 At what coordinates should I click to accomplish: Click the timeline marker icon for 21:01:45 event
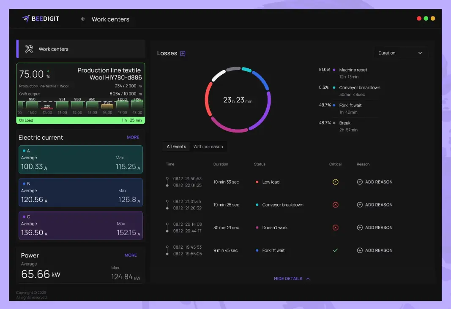167,205
